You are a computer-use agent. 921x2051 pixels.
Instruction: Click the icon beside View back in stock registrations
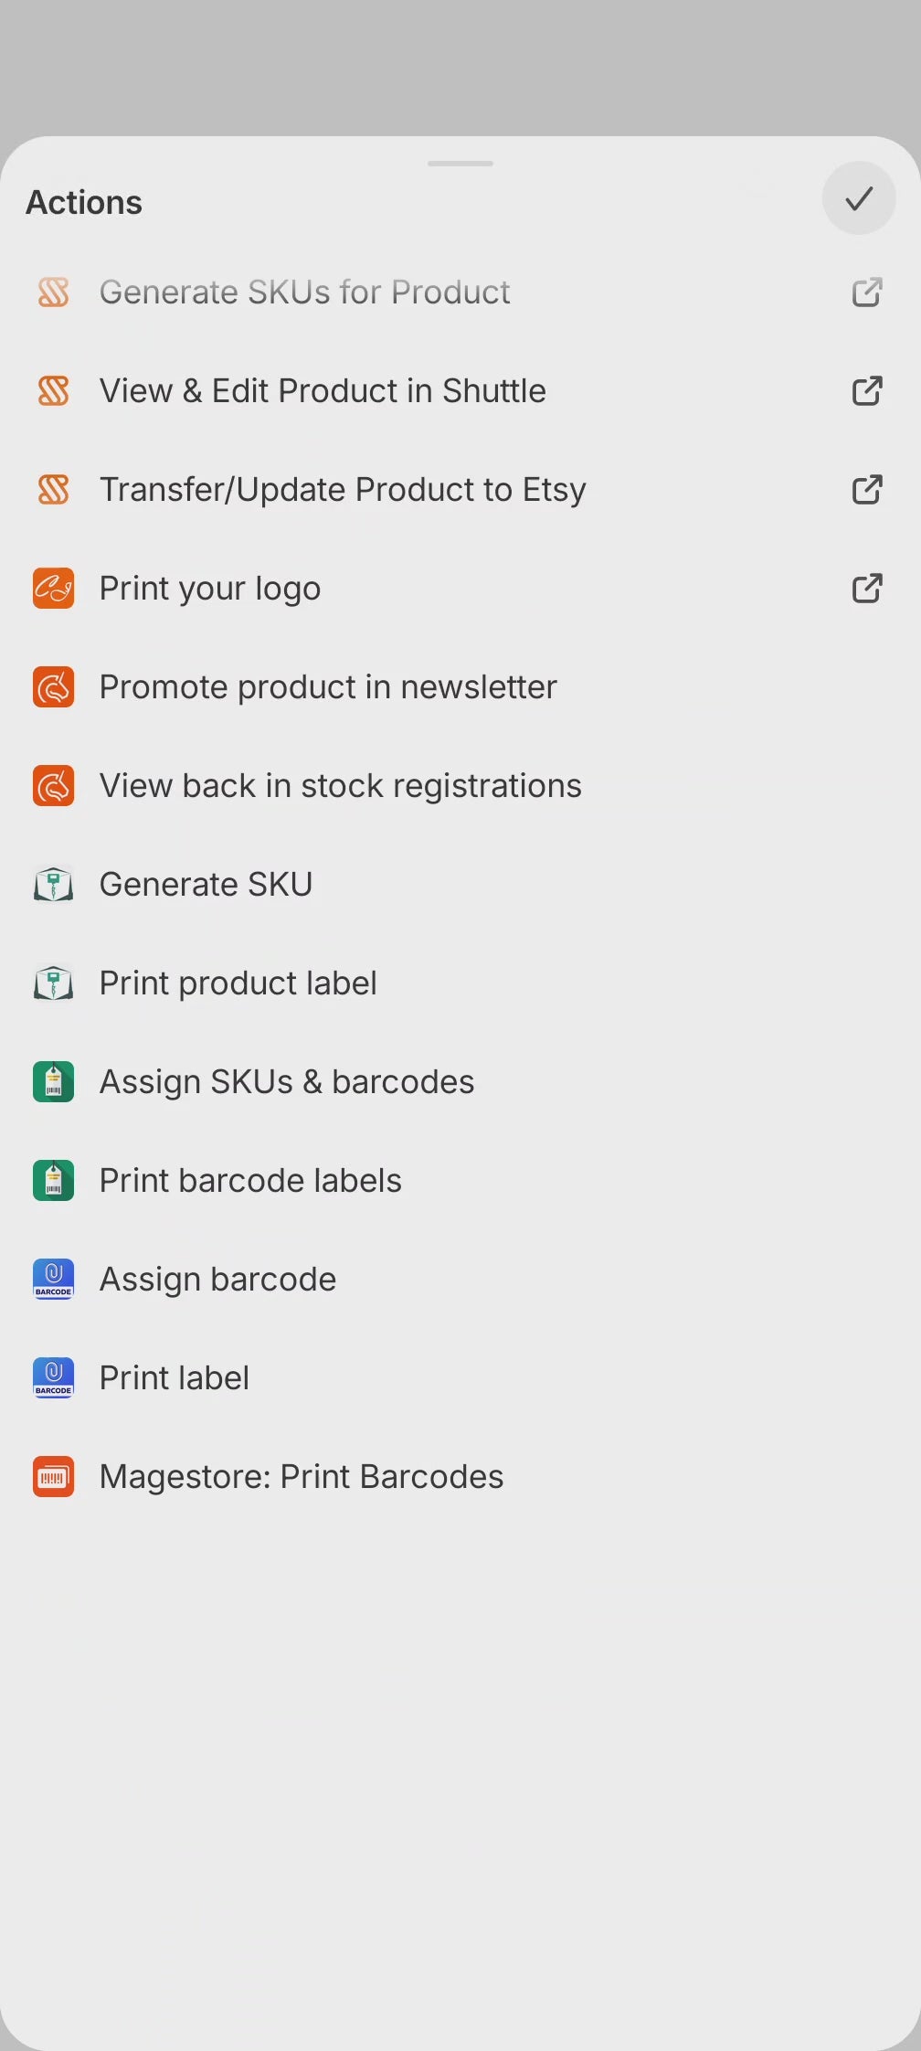tap(54, 786)
